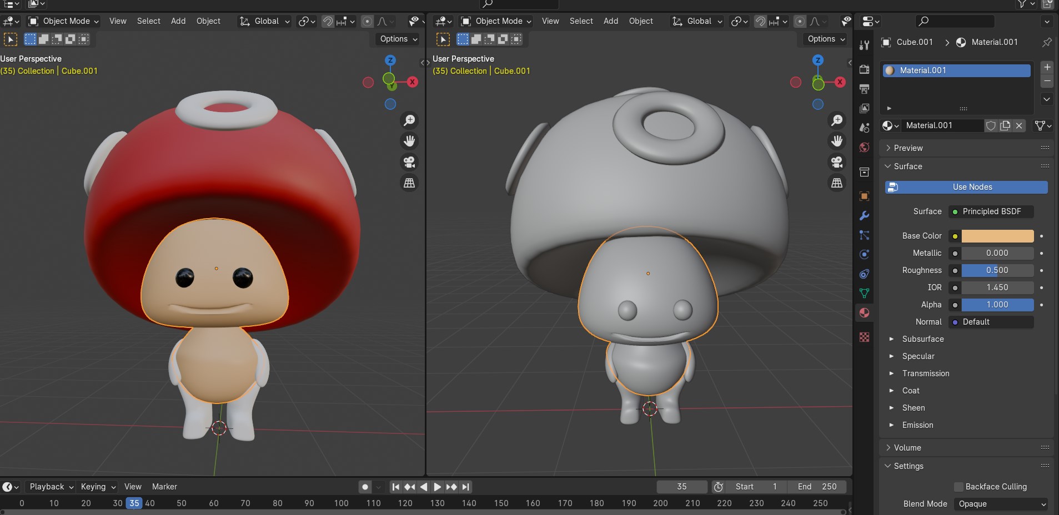This screenshot has width=1059, height=515.
Task: Toggle Use Preview Range clock icon in timeline
Action: 718,487
